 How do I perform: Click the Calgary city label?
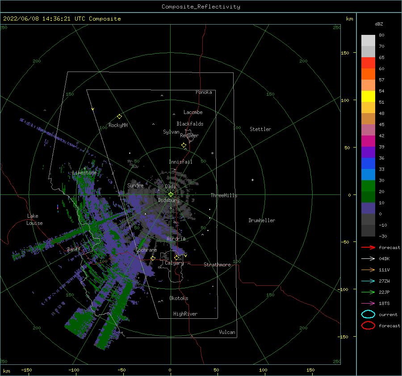pyautogui.click(x=174, y=263)
